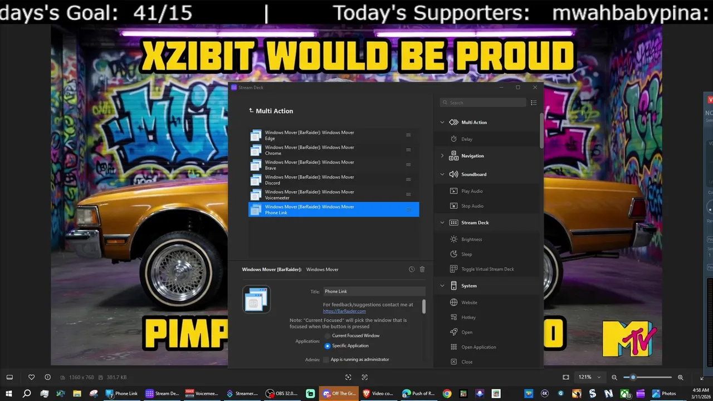Select the Windows Mover Edge row
Viewport: 713px width, 401px height.
[334, 135]
